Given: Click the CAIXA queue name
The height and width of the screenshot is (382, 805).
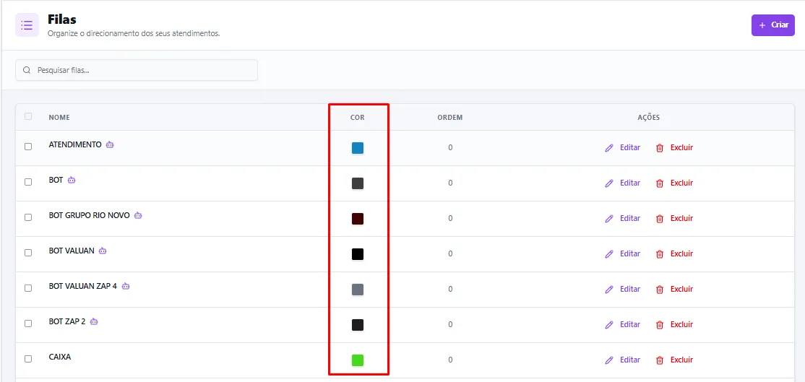Looking at the screenshot, I should tap(59, 357).
